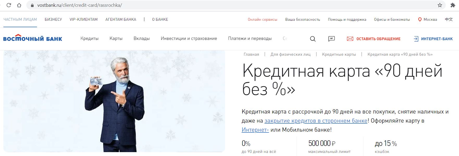Viewport: 459px width, 156px height.
Task: Click Оставить обращение button
Action: pyautogui.click(x=379, y=39)
